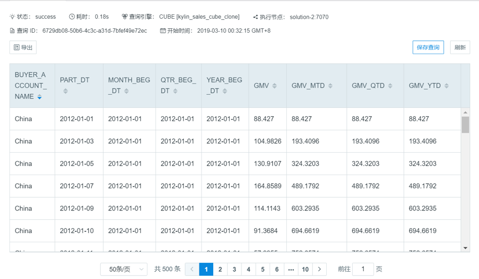
Task: Click the 保存查询 save query button
Action: pos(428,48)
